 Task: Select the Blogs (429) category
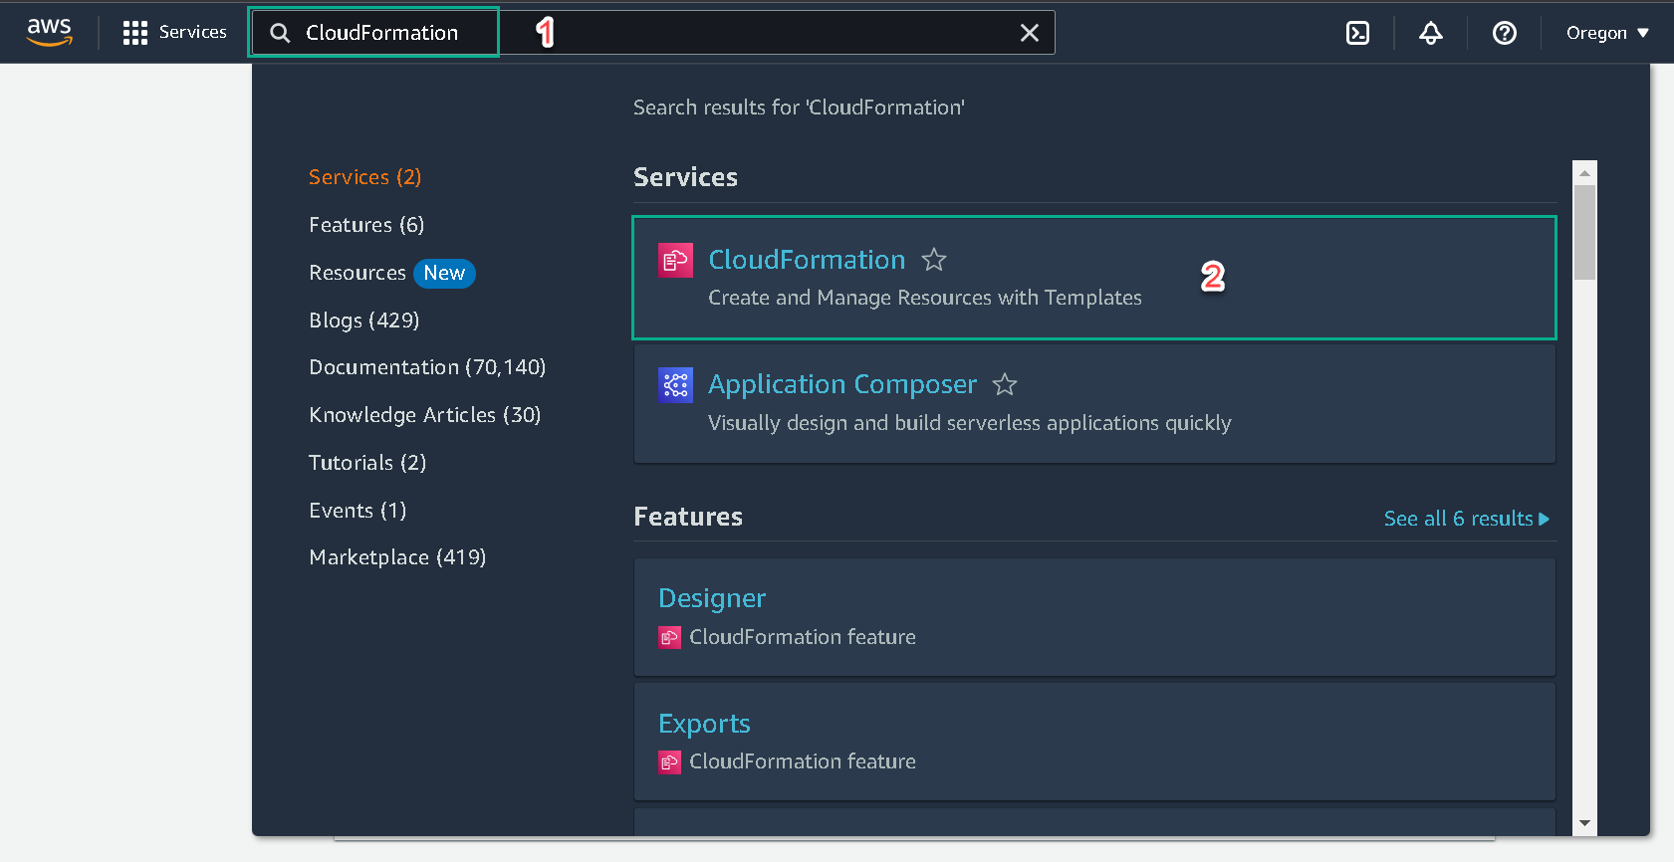click(x=364, y=321)
